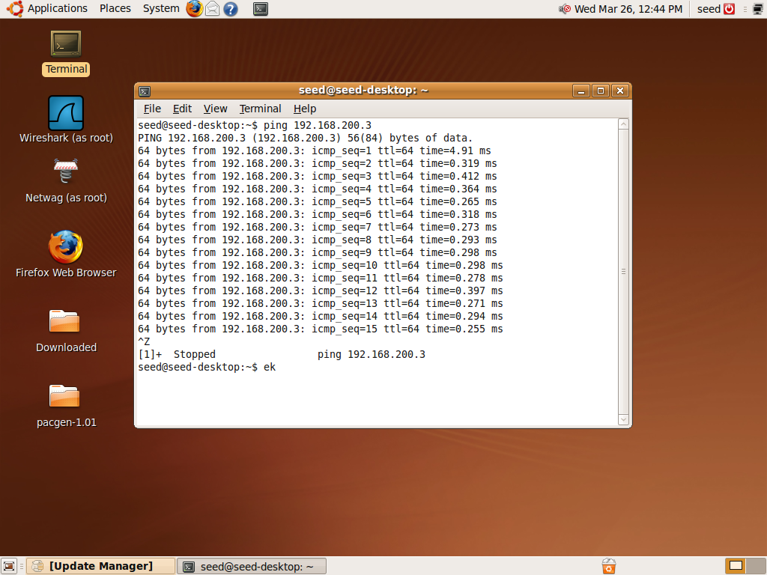Open the pacgen-1.01 folder icon

[x=66, y=406]
